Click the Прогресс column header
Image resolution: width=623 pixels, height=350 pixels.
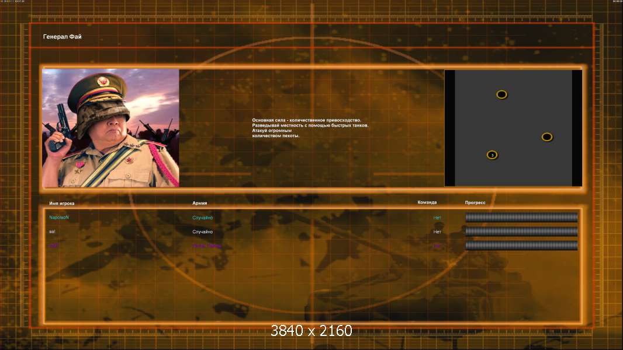(475, 202)
